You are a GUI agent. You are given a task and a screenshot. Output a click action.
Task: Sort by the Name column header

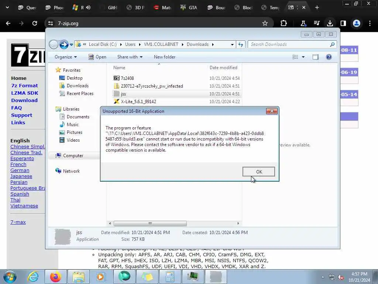158,68
